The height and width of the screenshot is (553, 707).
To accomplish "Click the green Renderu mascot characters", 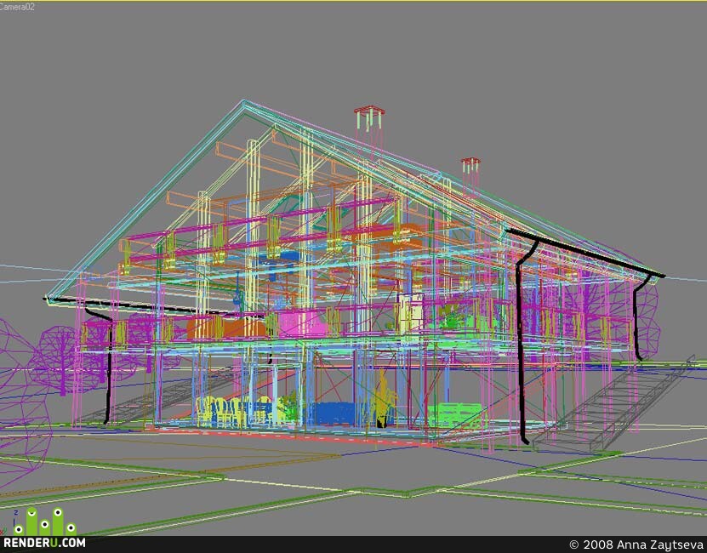I will [45, 522].
